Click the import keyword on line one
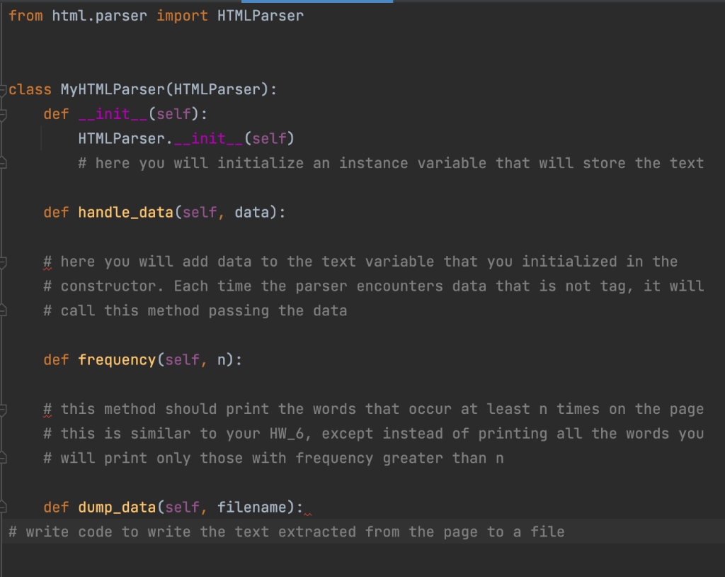The height and width of the screenshot is (577, 725). (181, 16)
